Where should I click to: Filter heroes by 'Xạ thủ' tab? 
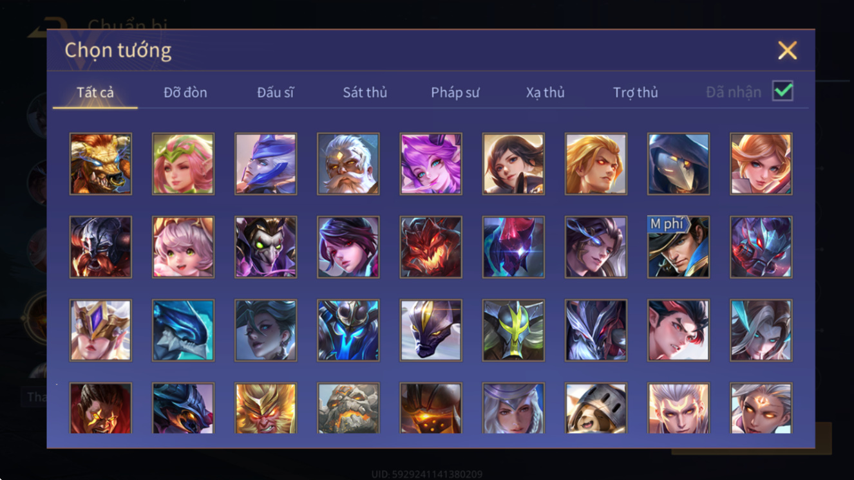(x=545, y=93)
